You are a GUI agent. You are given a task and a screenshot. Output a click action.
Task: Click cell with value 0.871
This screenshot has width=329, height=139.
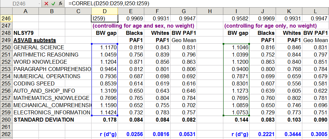[131, 62]
